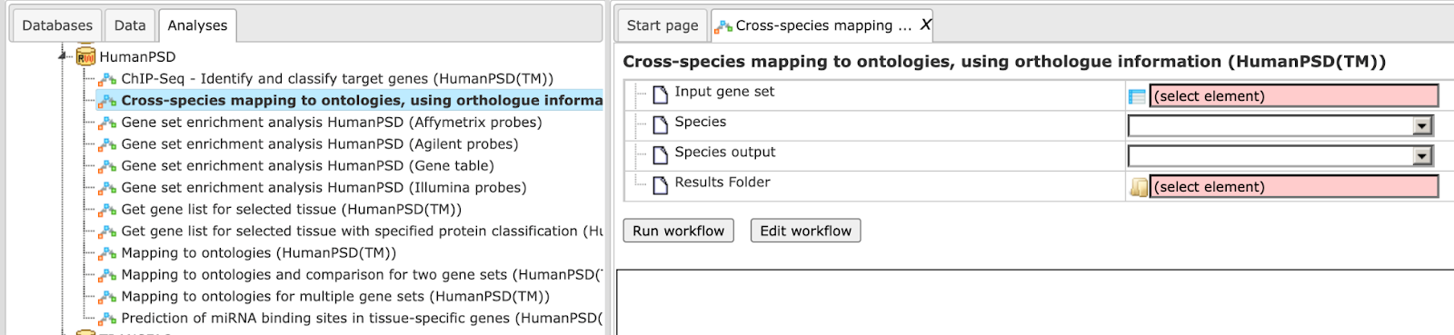Click the Species combo box field
The image size is (1454, 335).
(x=1280, y=126)
